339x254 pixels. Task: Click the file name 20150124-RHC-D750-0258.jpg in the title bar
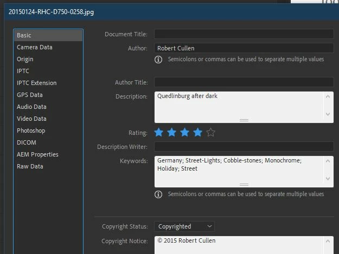pyautogui.click(x=51, y=12)
